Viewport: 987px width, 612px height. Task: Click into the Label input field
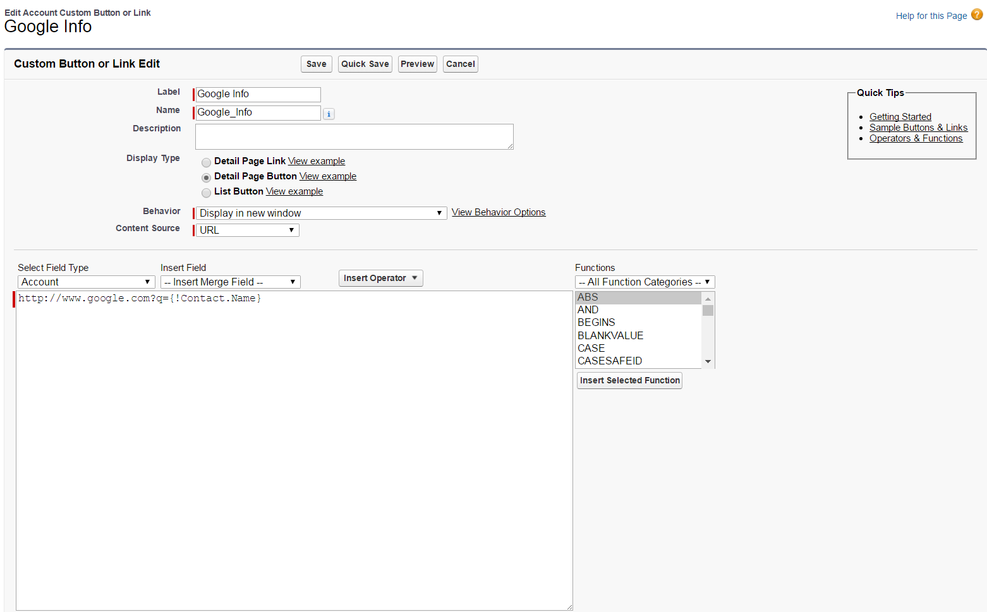[x=258, y=94]
